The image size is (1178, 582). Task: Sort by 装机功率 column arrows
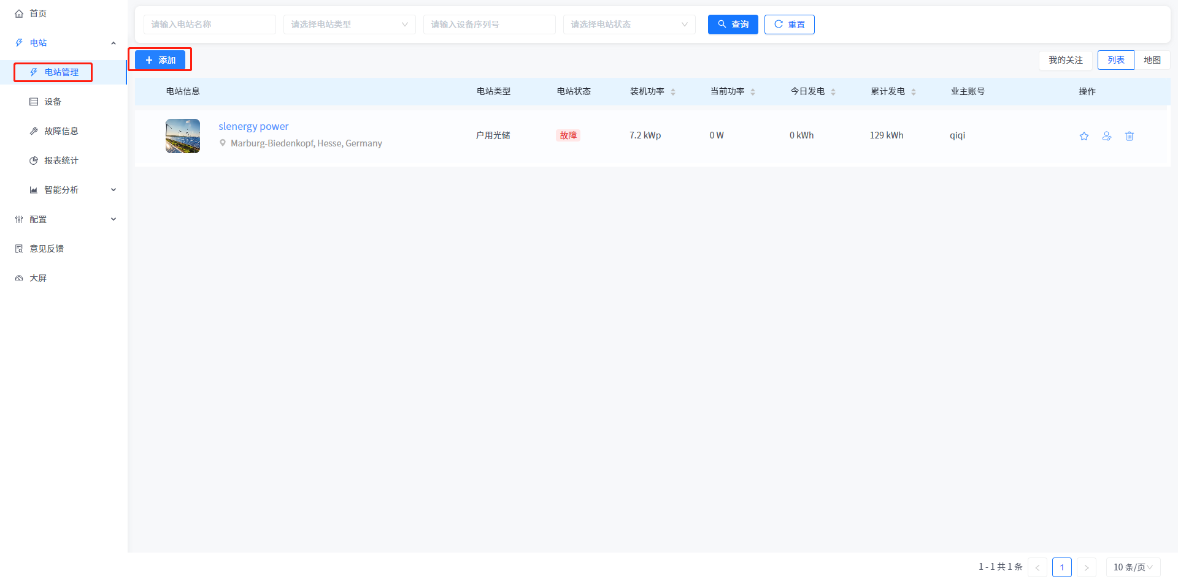[673, 92]
